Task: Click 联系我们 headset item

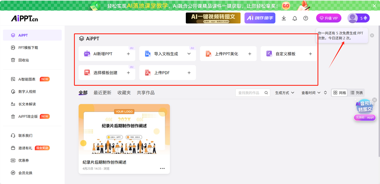Action: pos(32,136)
